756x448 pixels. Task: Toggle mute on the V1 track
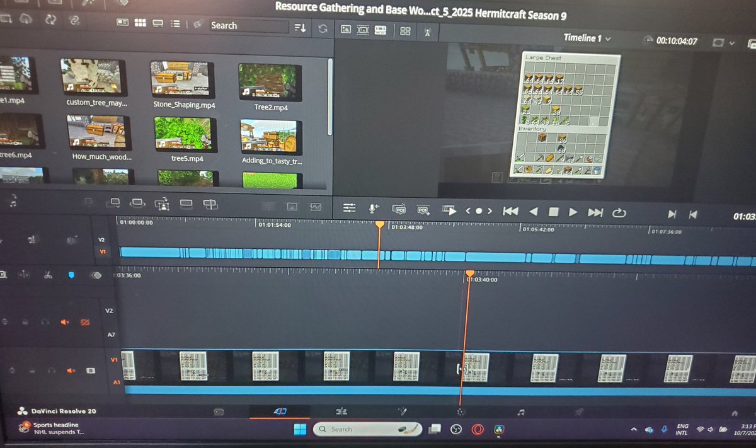tap(71, 370)
